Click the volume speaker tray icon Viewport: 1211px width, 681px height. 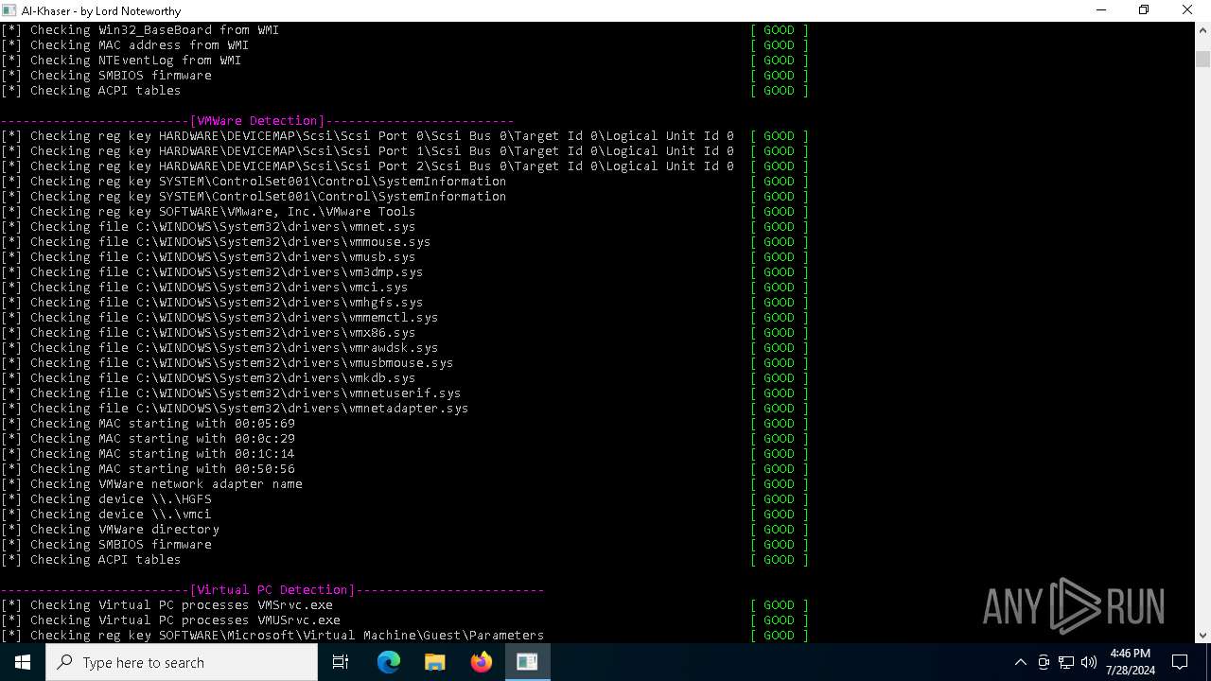(1088, 662)
